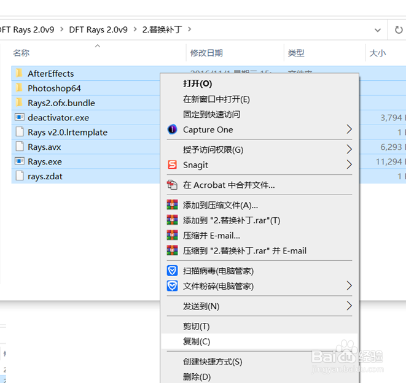Navigate to the 2.替换补丁 breadcrumb
Screen dimensions: 406x383
(x=162, y=29)
